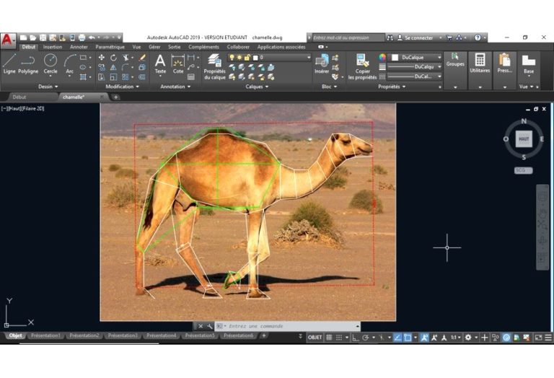Expand the Dessin panel
The image size is (554, 378).
pos(48,87)
